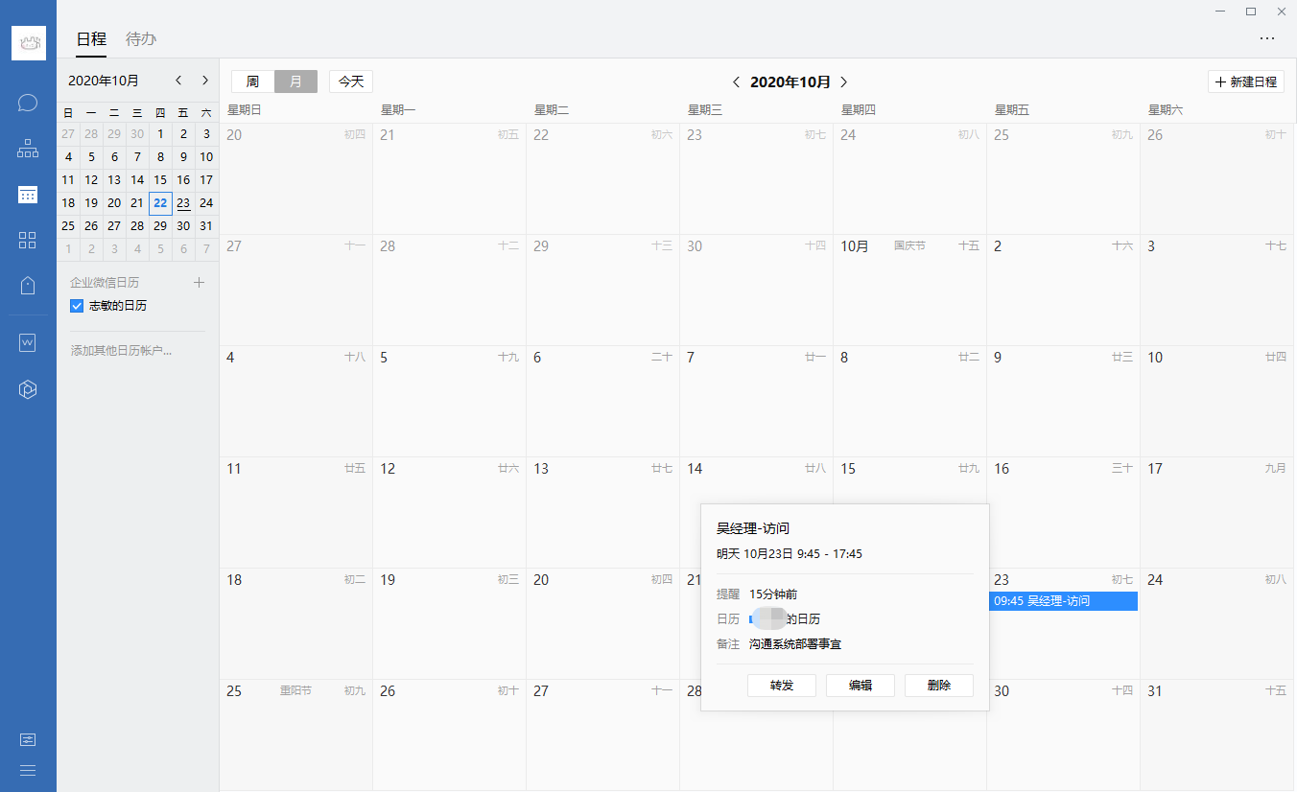This screenshot has width=1297, height=792.
Task: Click October 25 重阳节 cell
Action: 295,734
